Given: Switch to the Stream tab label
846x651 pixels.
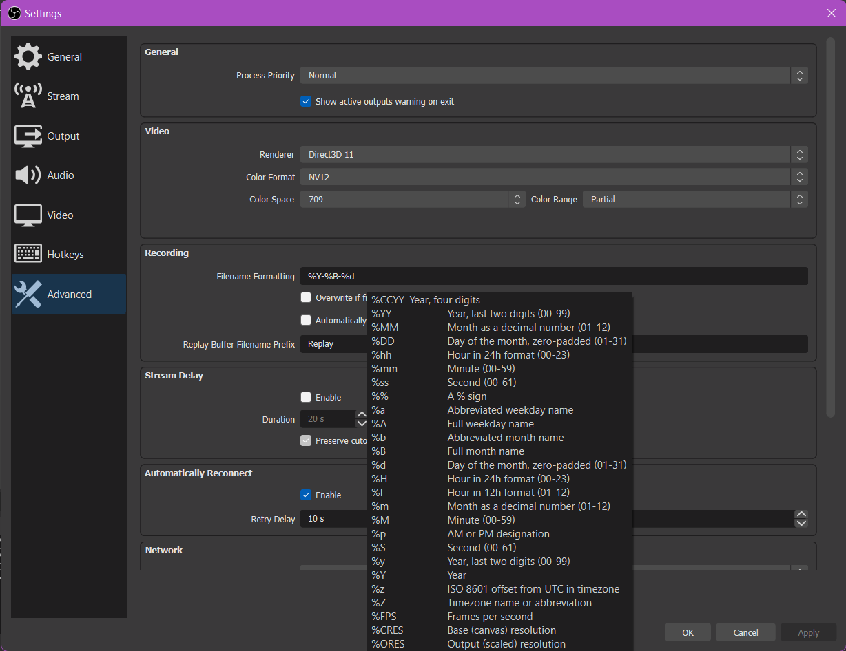Looking at the screenshot, I should [x=63, y=96].
